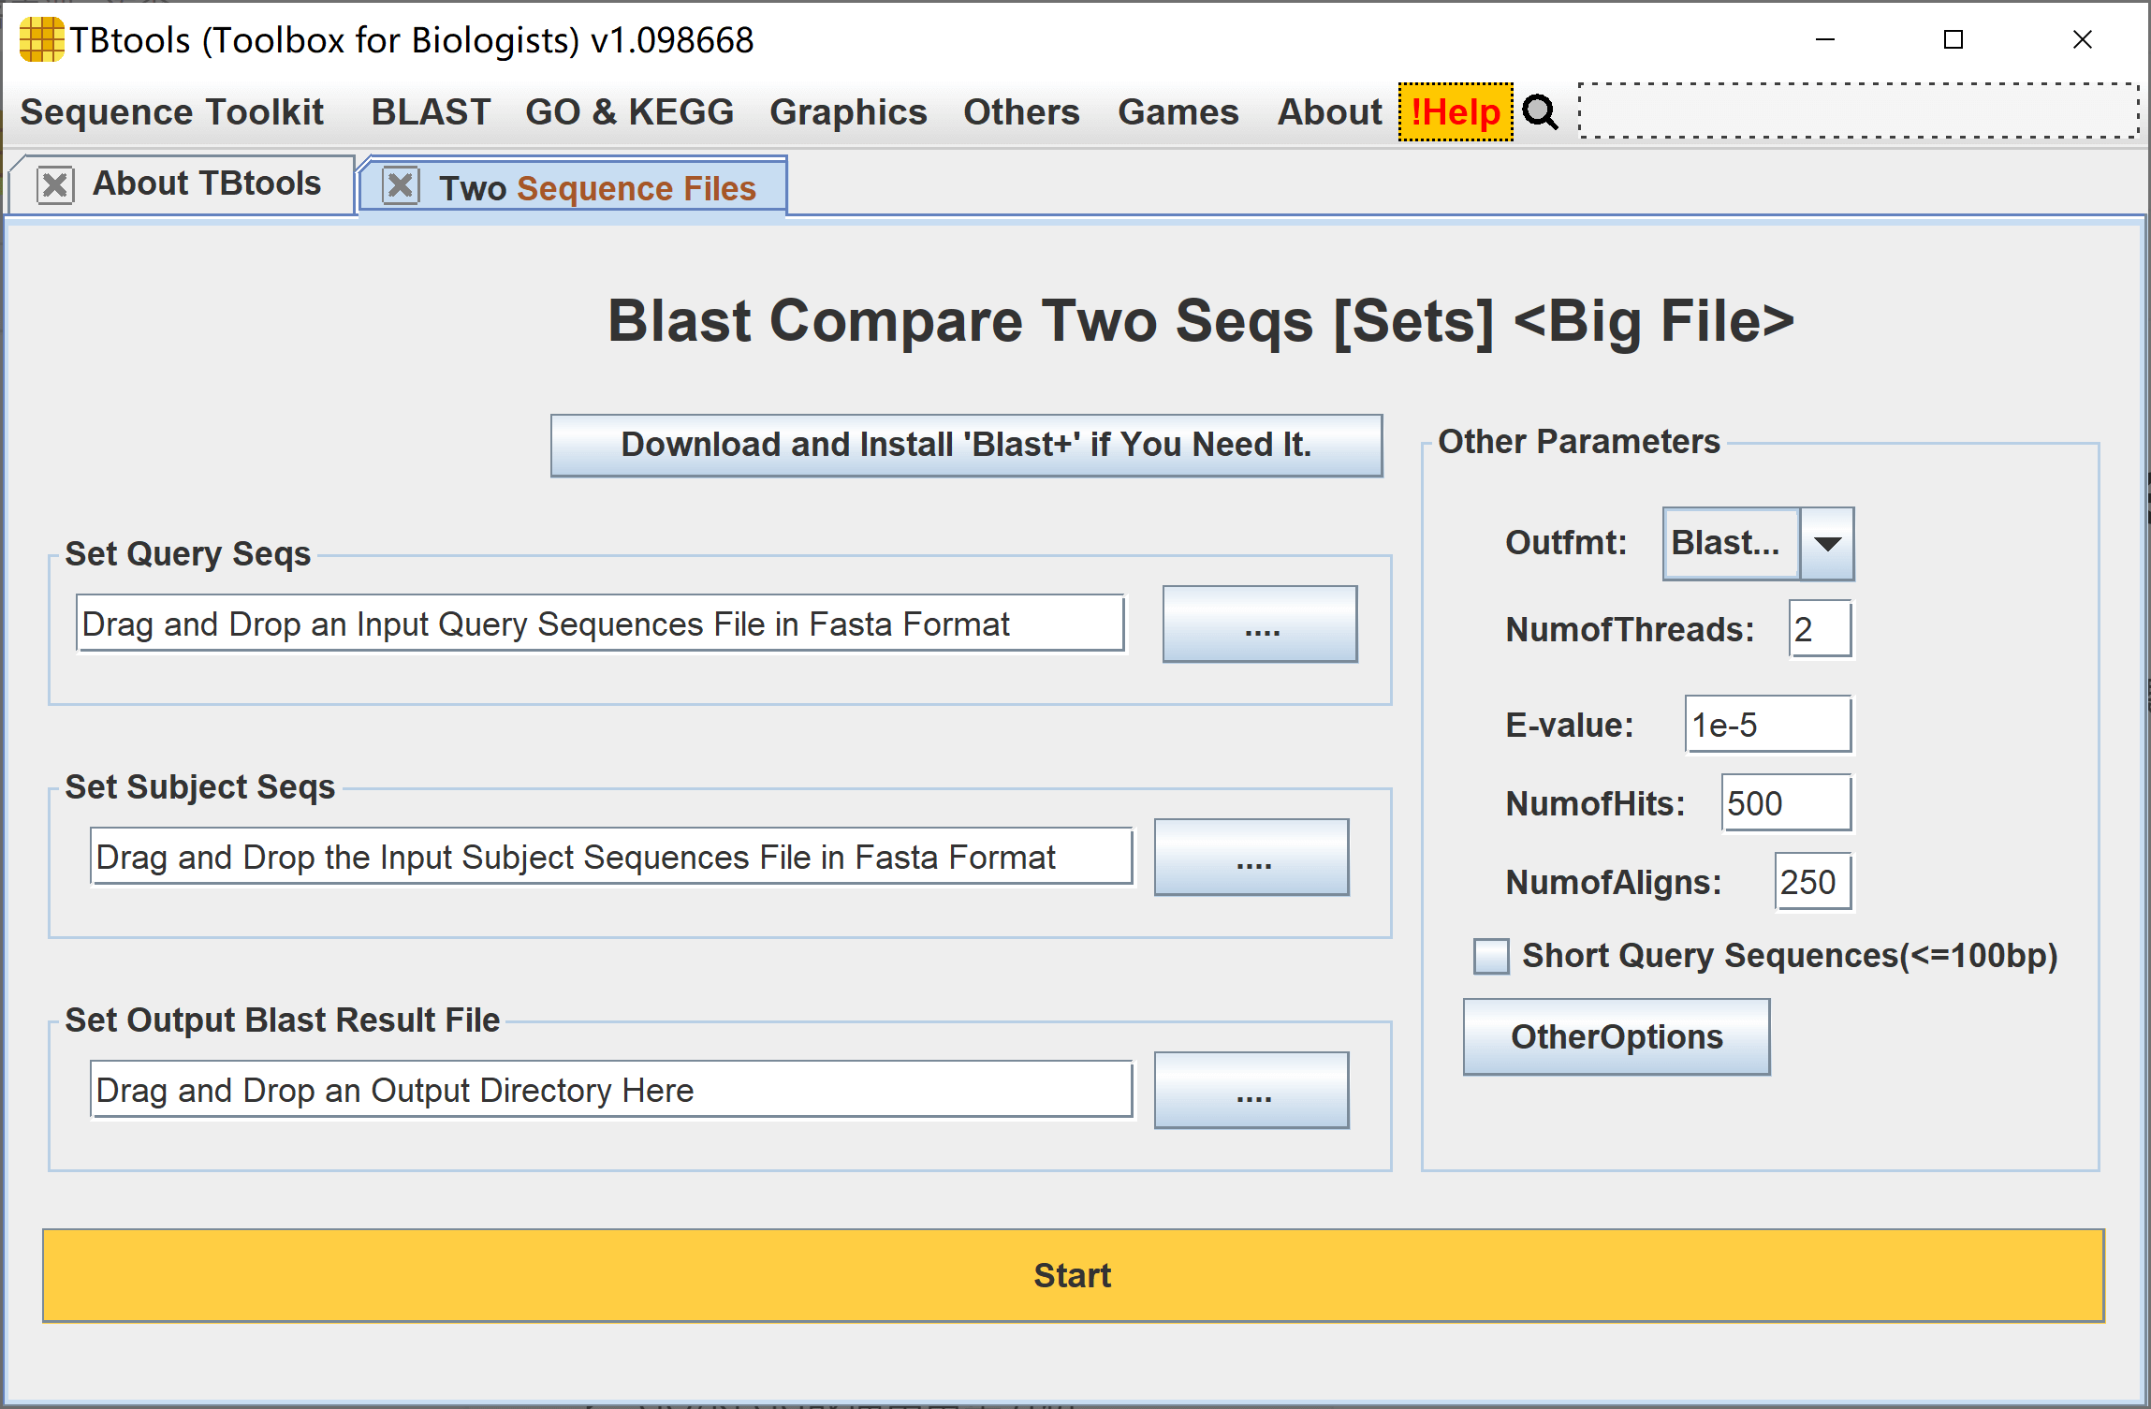Screen dimensions: 2151x1409
Task: Minimize the TBtools window
Action: tap(1825, 40)
